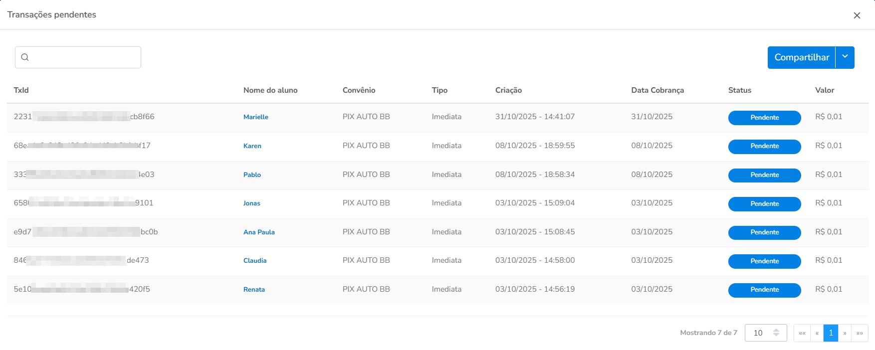The height and width of the screenshot is (350, 875).
Task: Focus the search input field
Action: pyautogui.click(x=85, y=57)
